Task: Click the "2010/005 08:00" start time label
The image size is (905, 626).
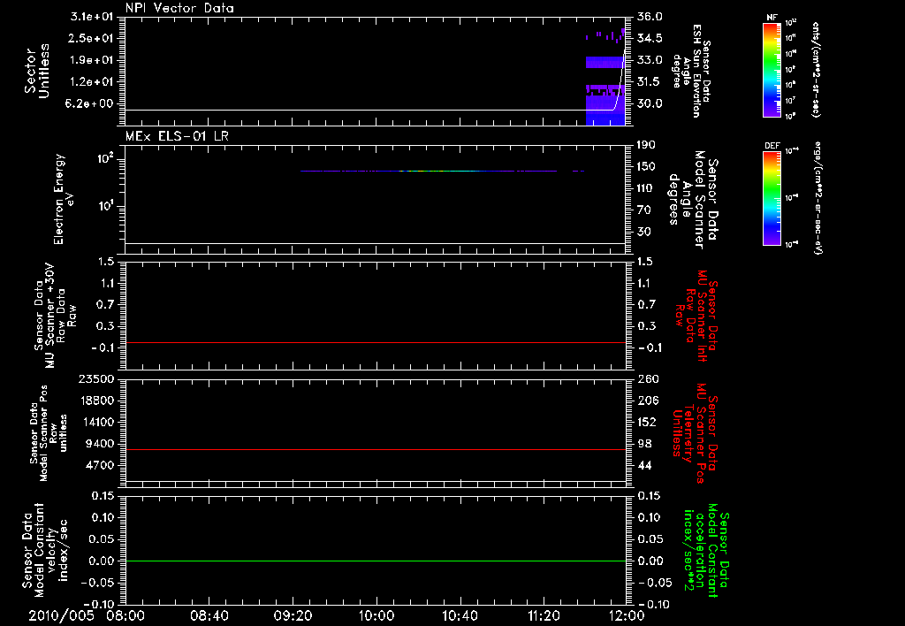Action: pyautogui.click(x=87, y=615)
